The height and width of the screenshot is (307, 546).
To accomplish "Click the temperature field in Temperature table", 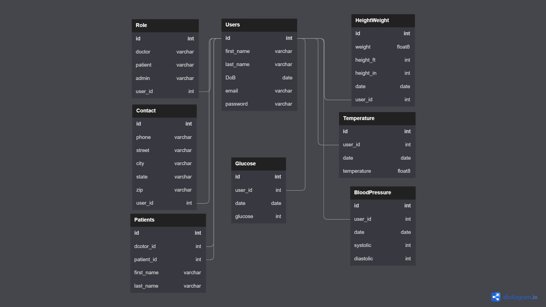I will [x=377, y=171].
